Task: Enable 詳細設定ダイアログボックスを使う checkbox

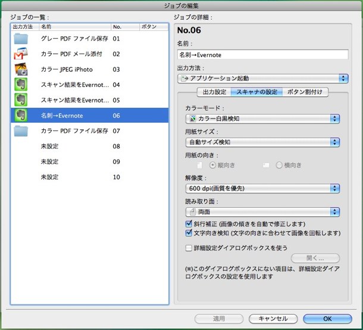Action: click(189, 248)
